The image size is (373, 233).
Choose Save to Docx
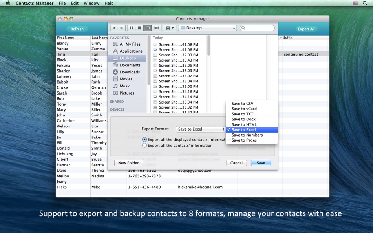click(252, 119)
